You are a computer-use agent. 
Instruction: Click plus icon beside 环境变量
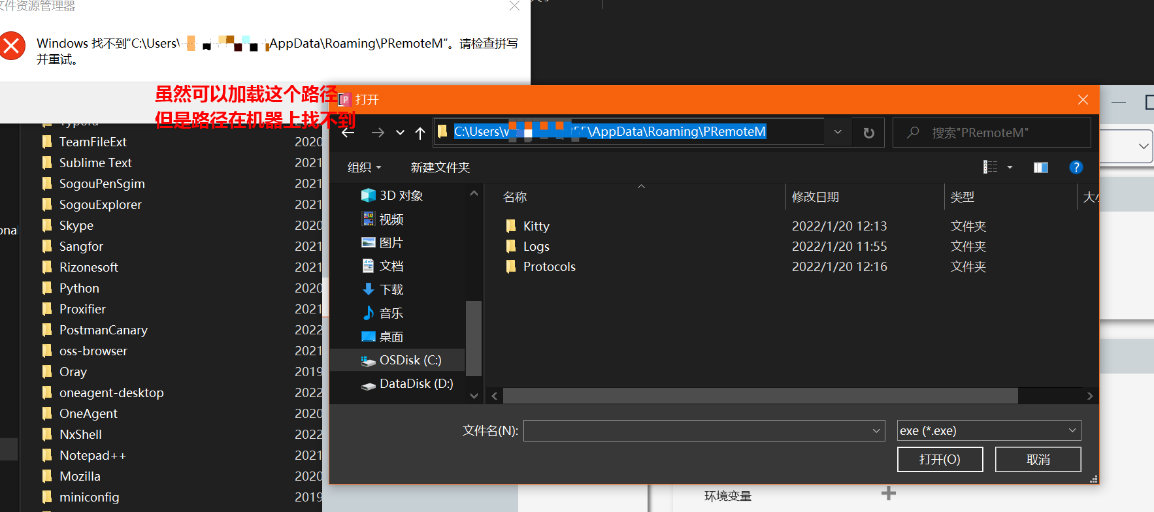click(889, 493)
